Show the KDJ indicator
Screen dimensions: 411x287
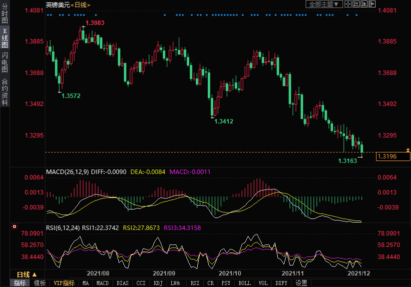click(158, 283)
